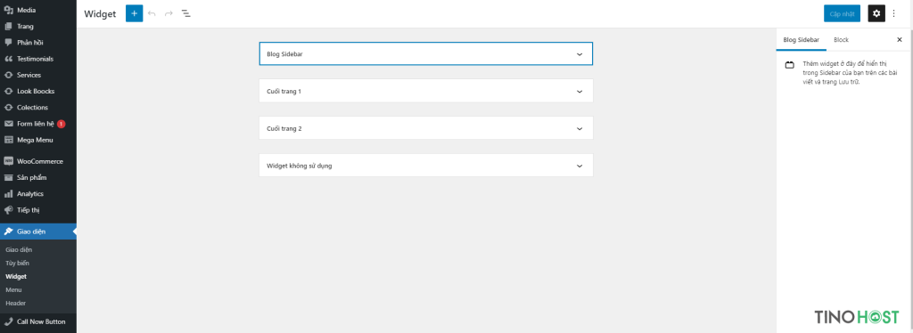The width and height of the screenshot is (913, 333).
Task: Click the blue add block plus button
Action: point(134,13)
